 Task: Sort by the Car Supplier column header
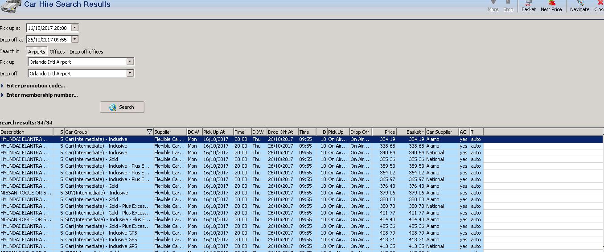click(x=442, y=132)
